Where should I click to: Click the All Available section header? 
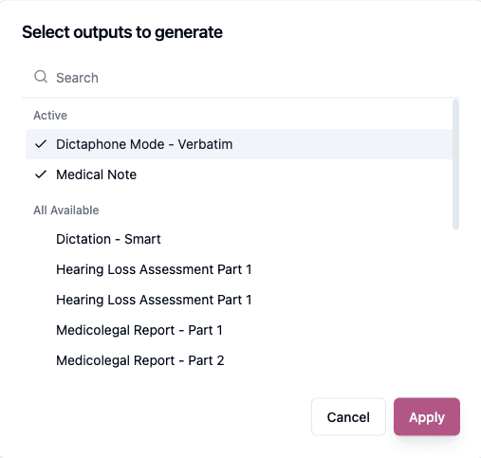(66, 211)
